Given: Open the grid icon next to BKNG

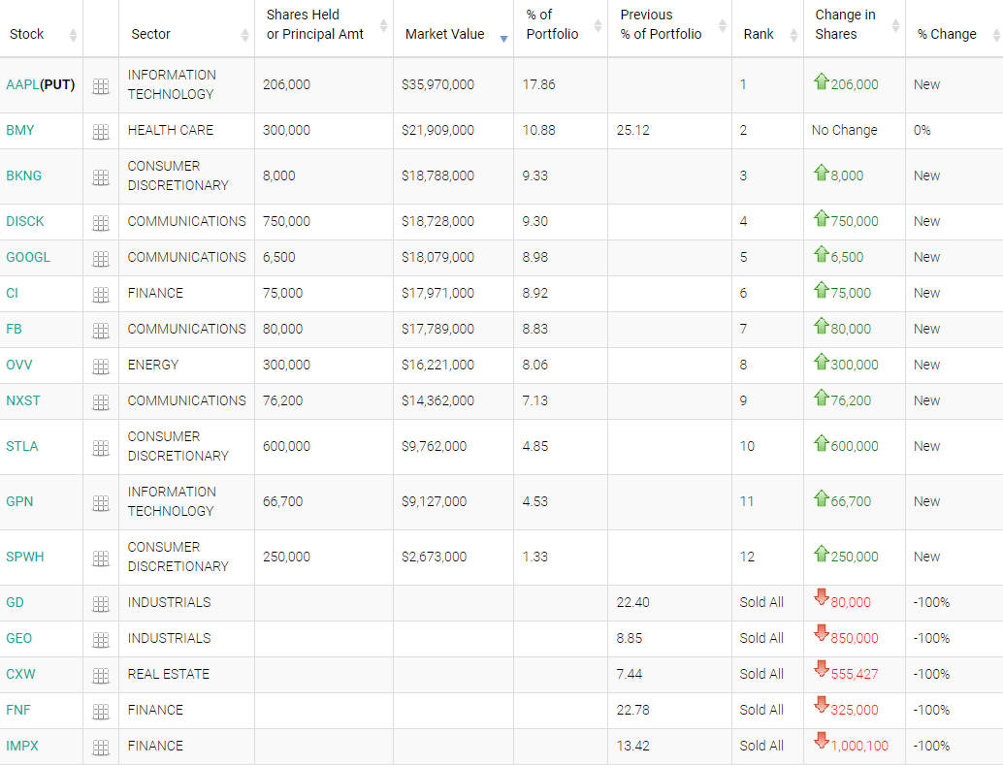Looking at the screenshot, I should coord(101,177).
